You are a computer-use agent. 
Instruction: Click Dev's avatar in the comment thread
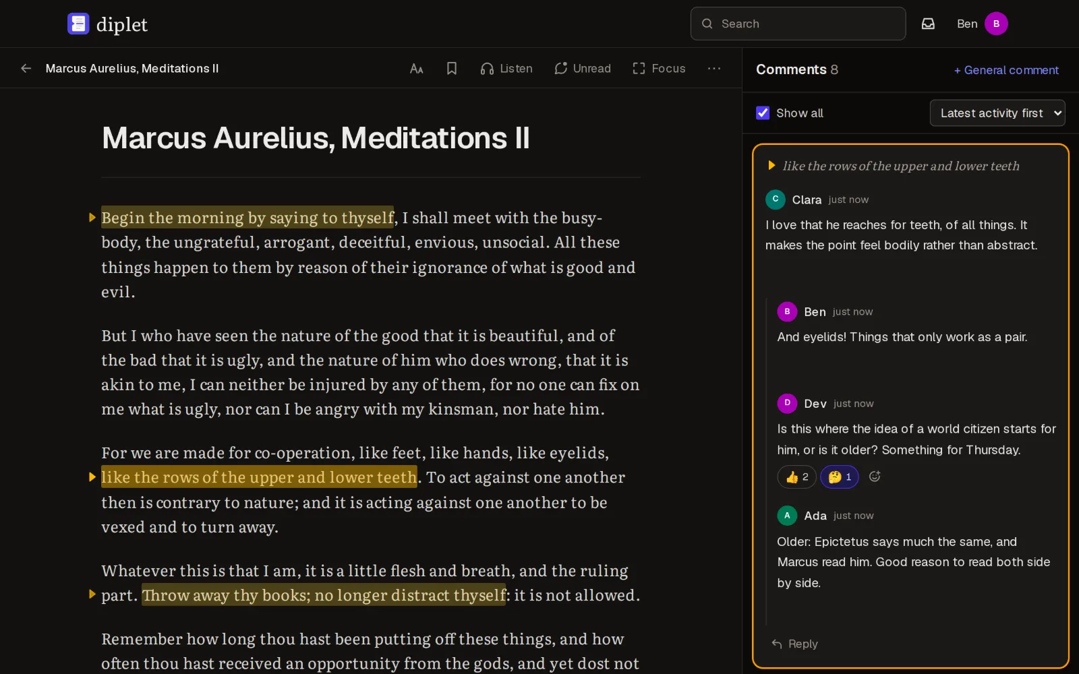pyautogui.click(x=787, y=403)
